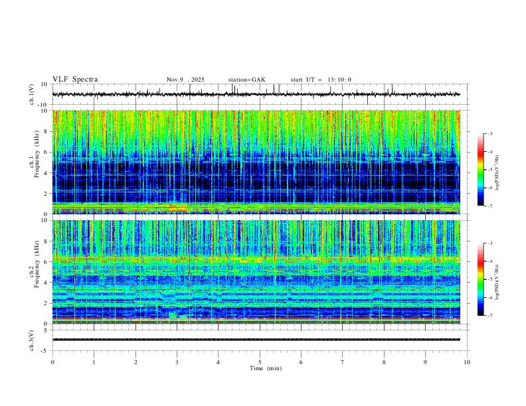
Task: Click the ch.1 spectrogram panel
Action: point(256,162)
